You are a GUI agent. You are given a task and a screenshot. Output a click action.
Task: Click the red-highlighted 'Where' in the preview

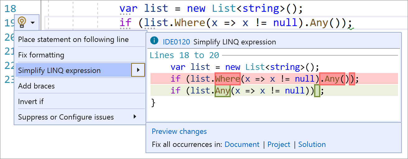click(227, 79)
